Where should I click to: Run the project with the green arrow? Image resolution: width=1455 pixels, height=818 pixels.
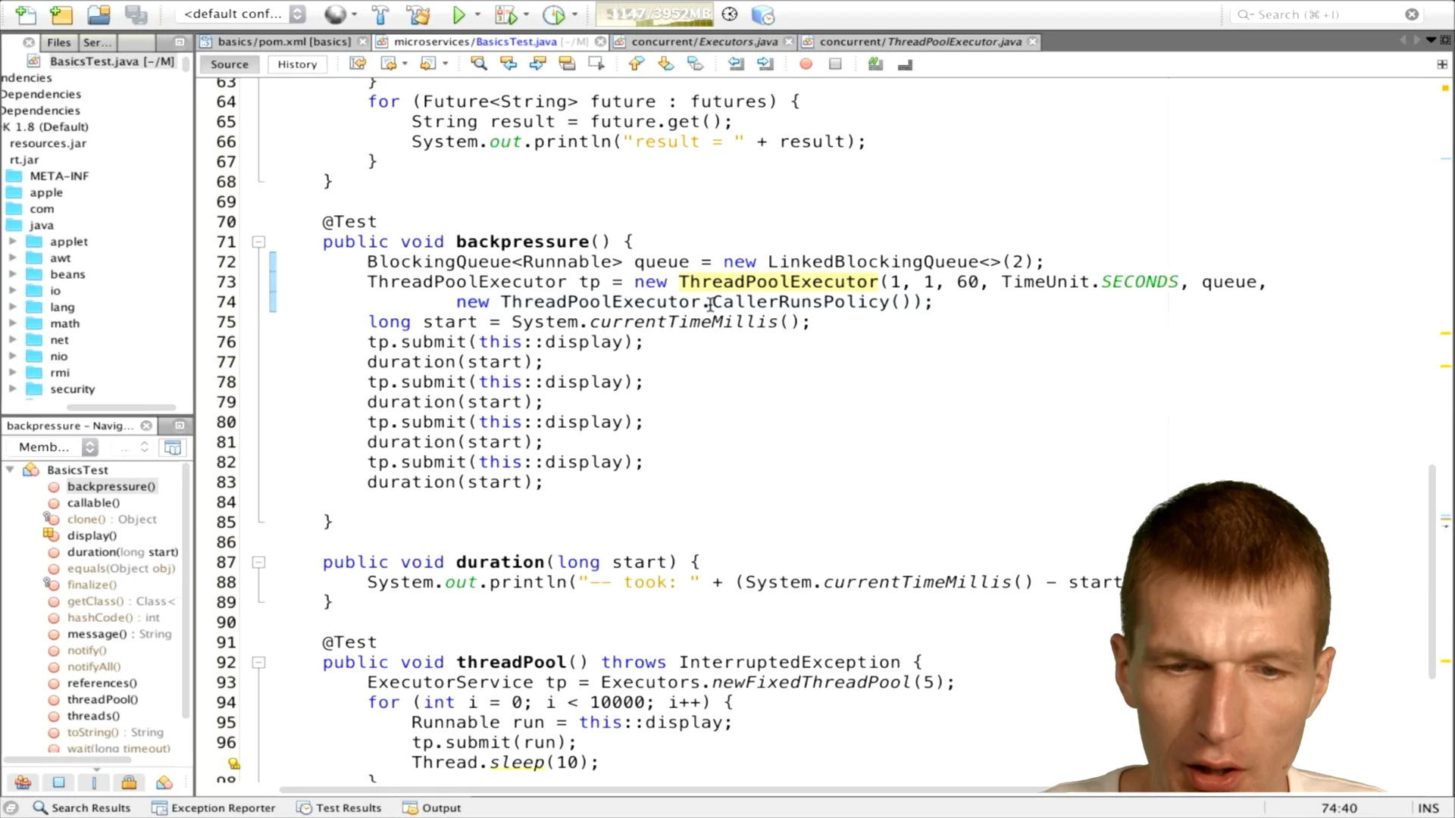[459, 14]
